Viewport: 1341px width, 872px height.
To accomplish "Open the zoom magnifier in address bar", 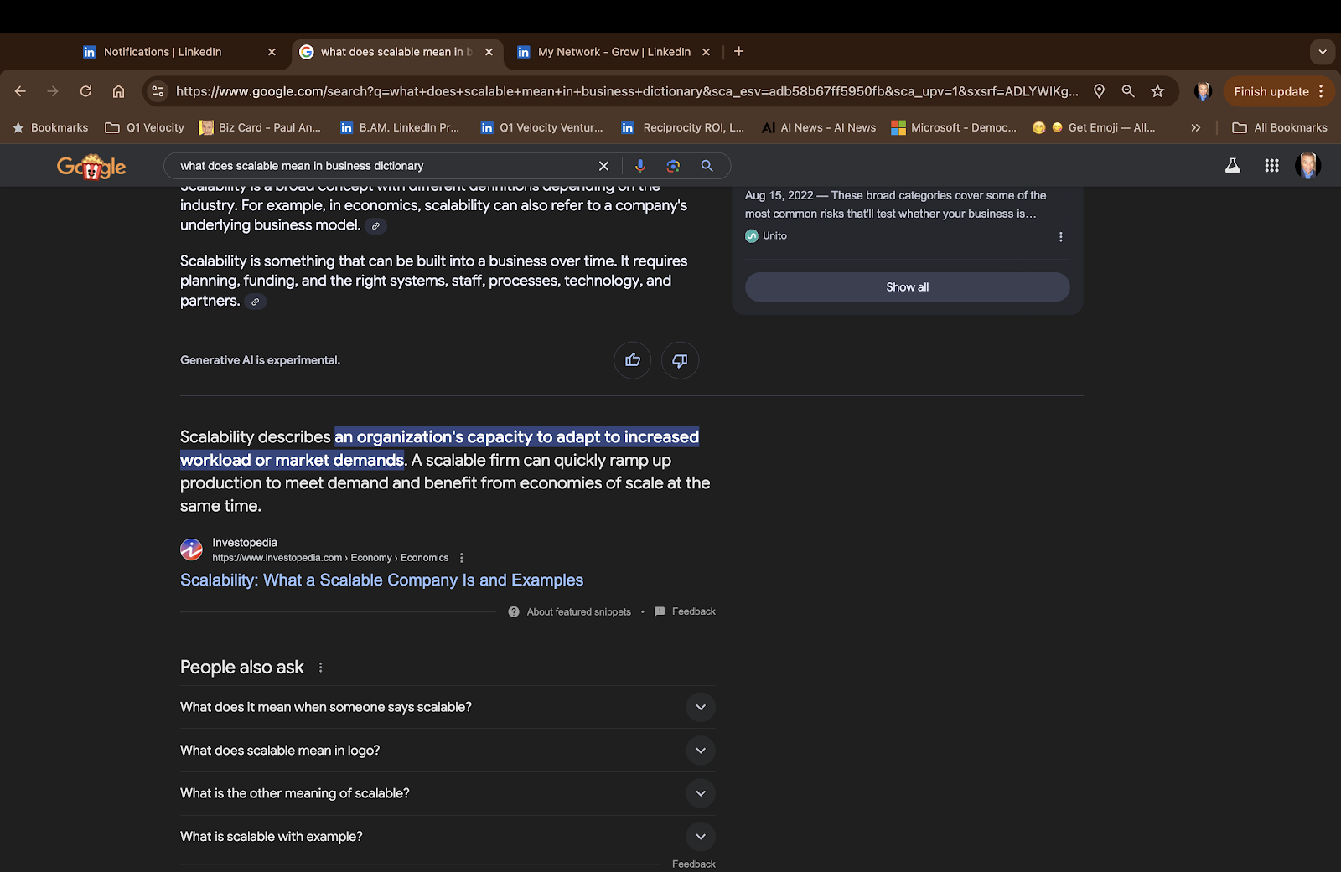I will click(x=1128, y=91).
